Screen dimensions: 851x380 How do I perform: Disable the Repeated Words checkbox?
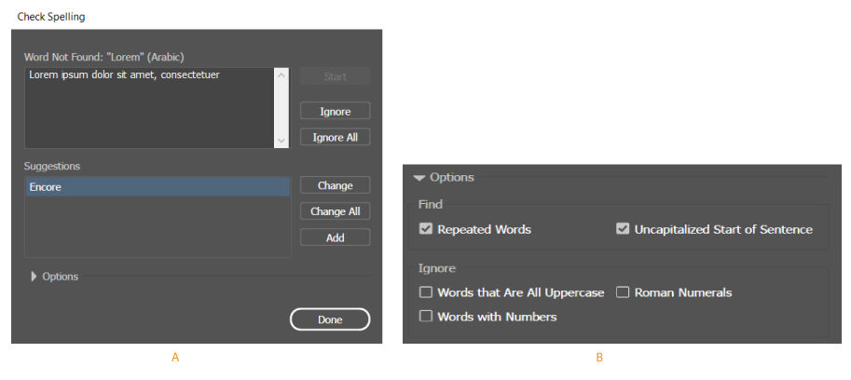(x=426, y=229)
